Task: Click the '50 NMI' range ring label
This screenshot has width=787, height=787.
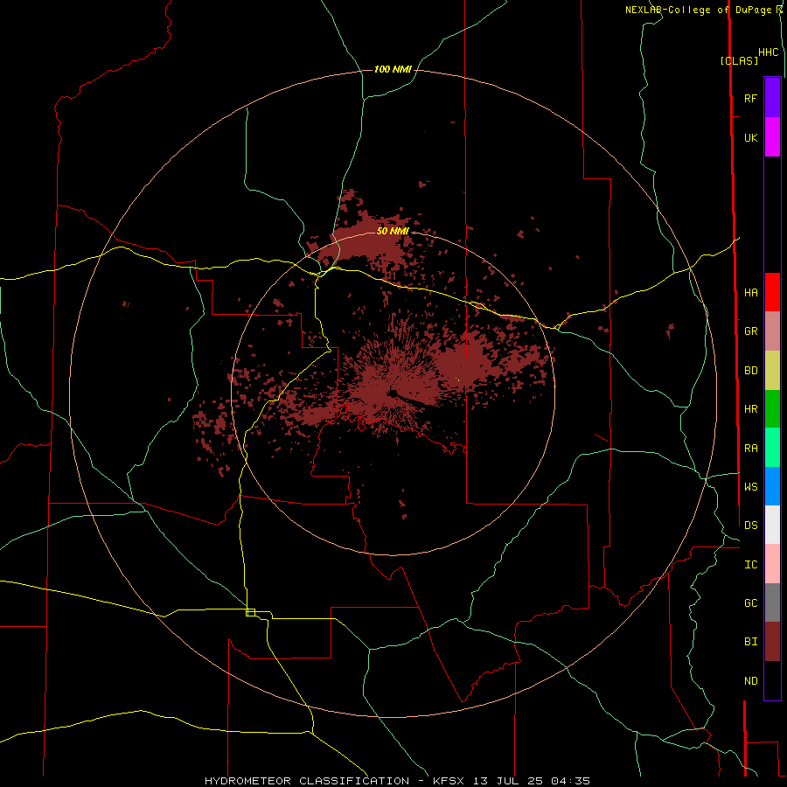Action: [393, 231]
